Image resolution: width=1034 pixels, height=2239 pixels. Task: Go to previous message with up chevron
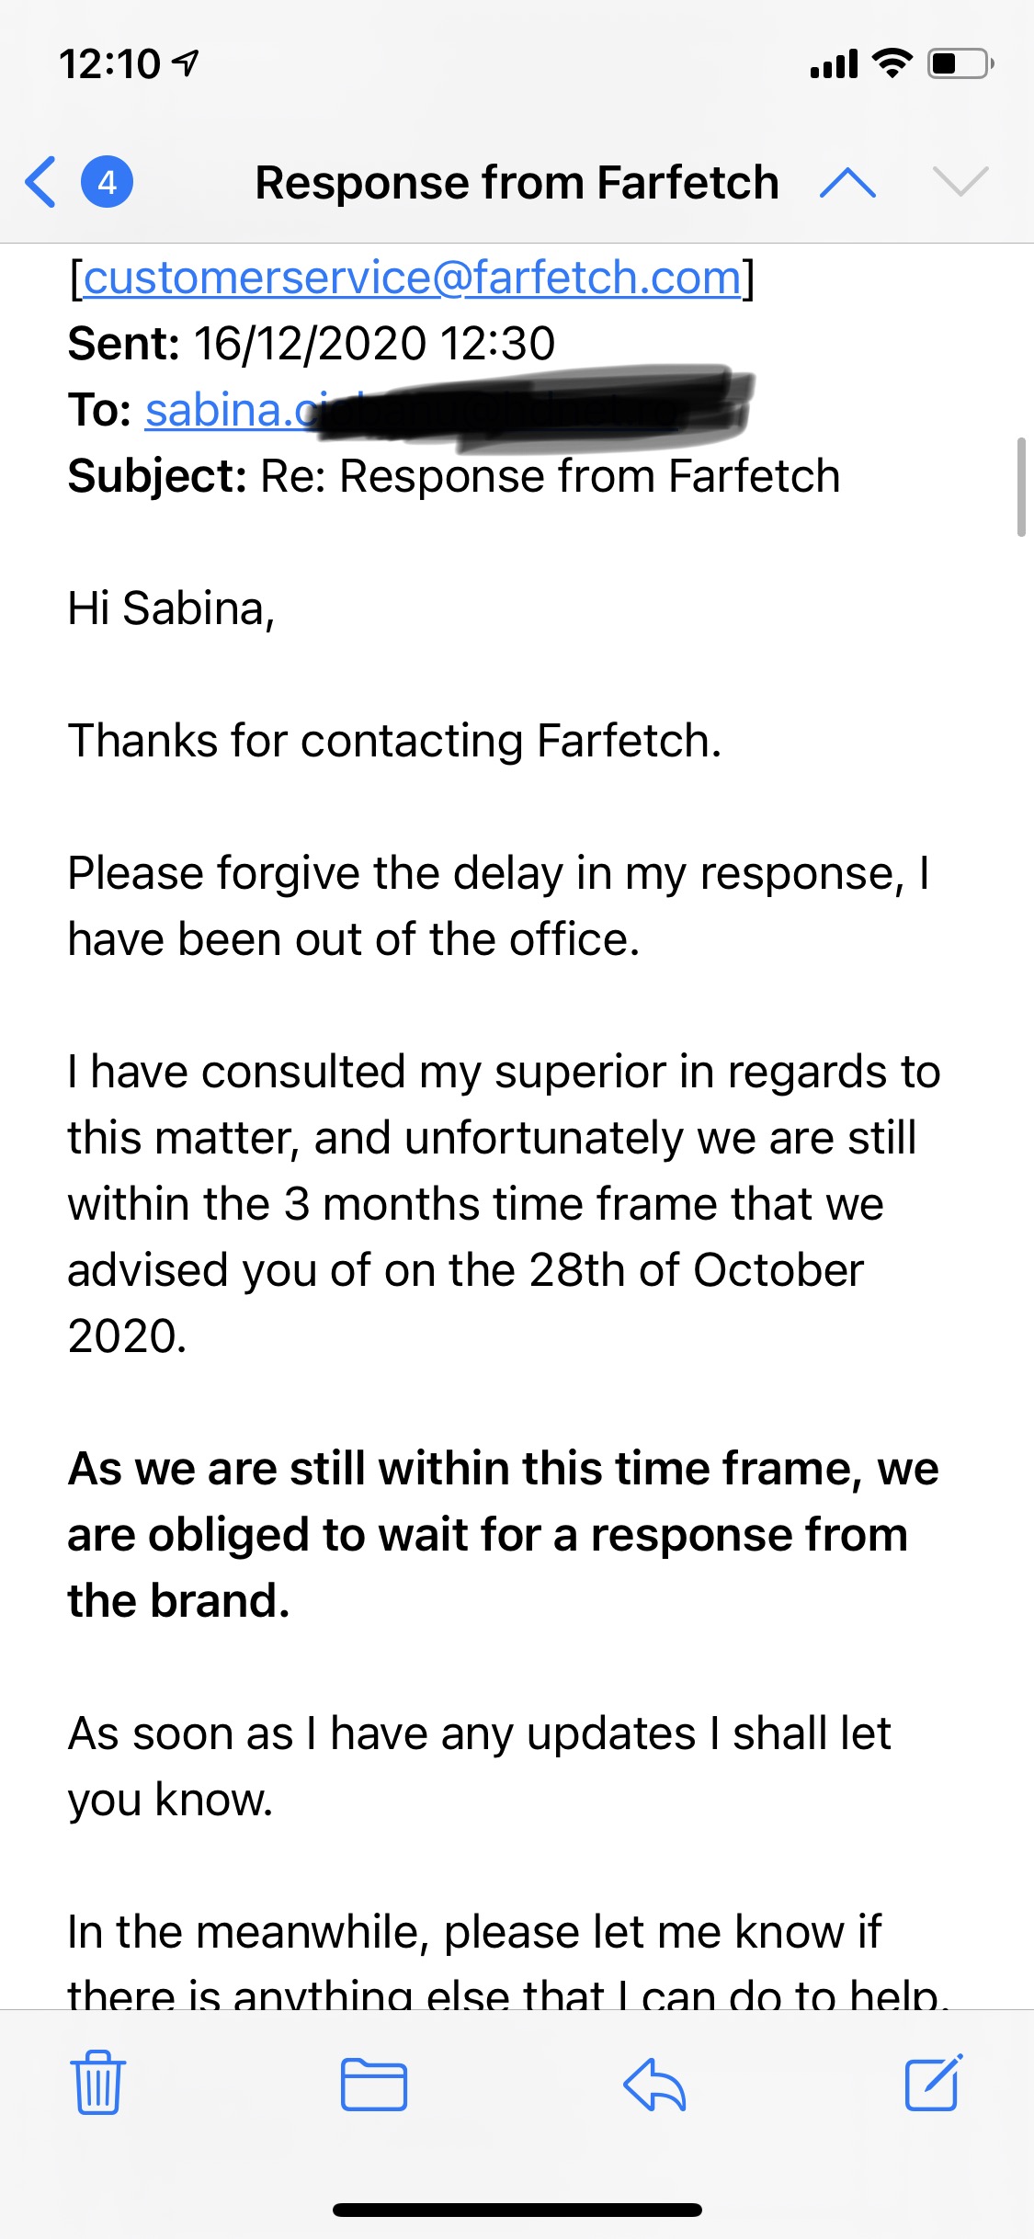(x=847, y=182)
